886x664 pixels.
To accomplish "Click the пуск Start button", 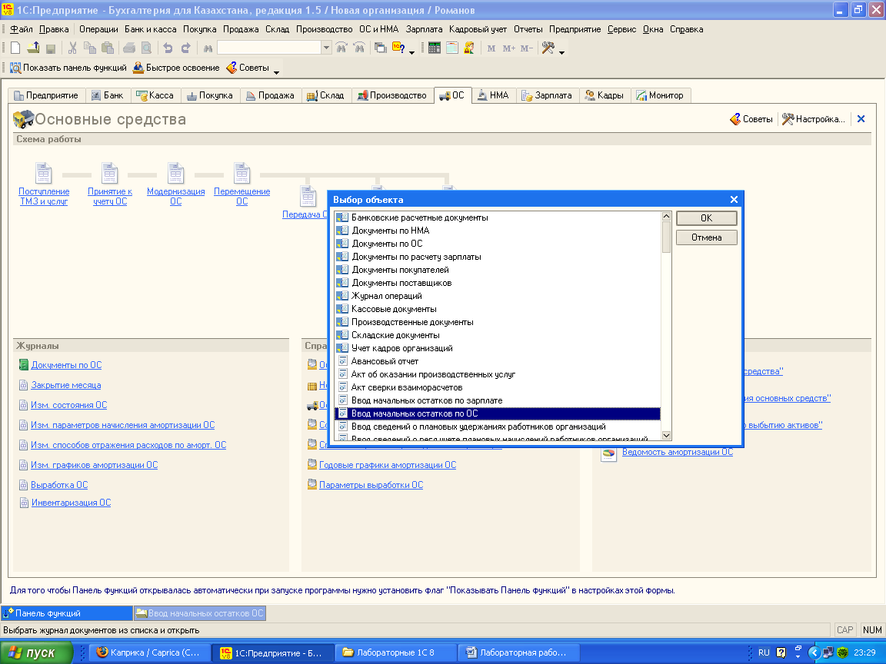I will [37, 652].
